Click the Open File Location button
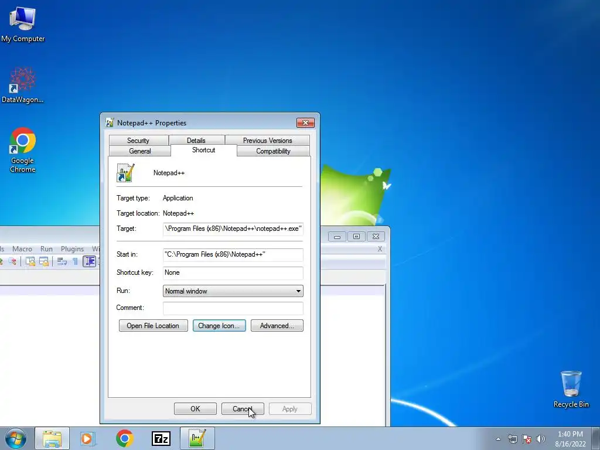 coord(153,326)
